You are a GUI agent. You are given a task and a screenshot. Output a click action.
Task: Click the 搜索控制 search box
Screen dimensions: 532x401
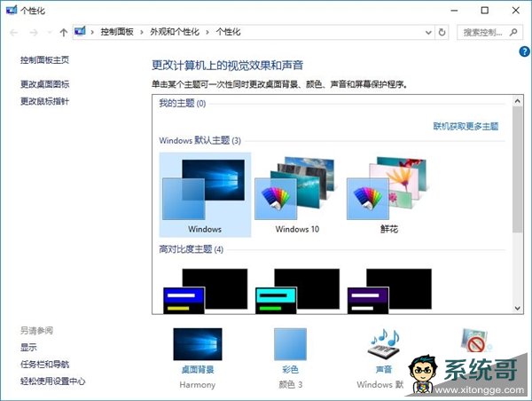(489, 33)
